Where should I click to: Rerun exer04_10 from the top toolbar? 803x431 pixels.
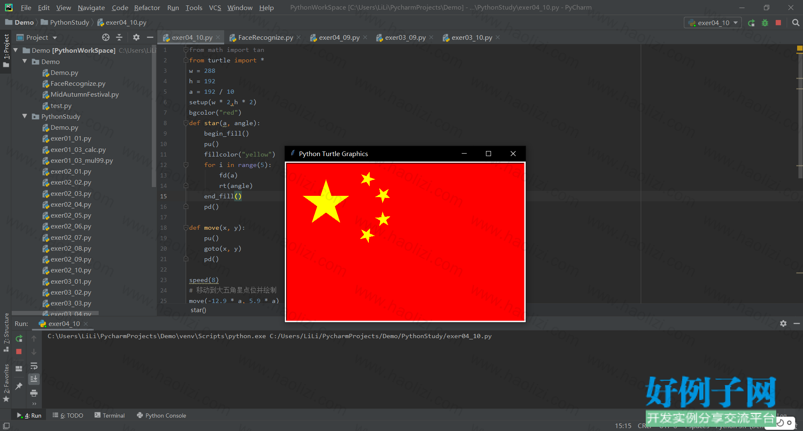752,23
